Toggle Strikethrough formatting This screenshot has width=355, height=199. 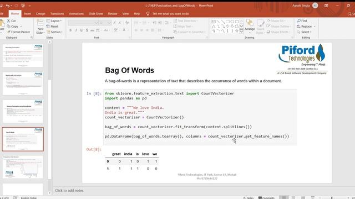92,30
